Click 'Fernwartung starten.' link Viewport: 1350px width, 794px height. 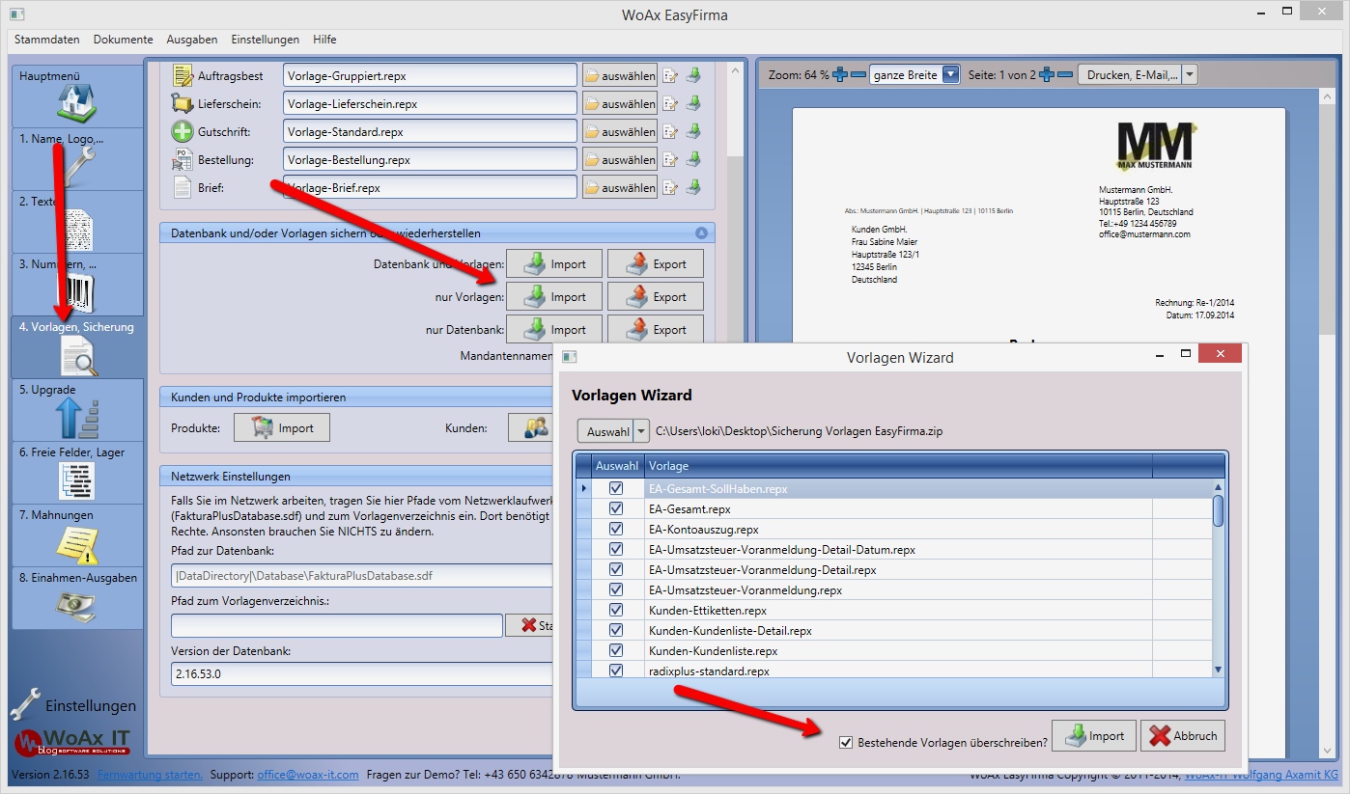(150, 775)
